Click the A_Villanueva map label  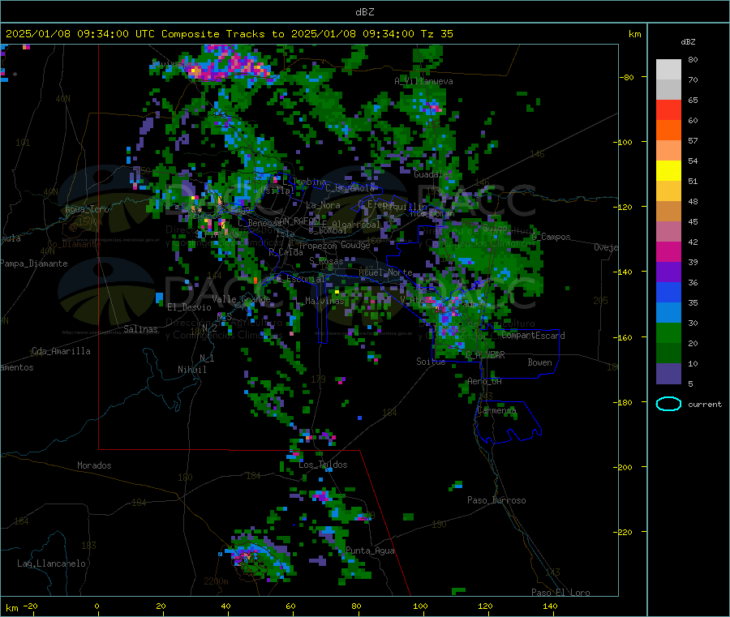423,81
